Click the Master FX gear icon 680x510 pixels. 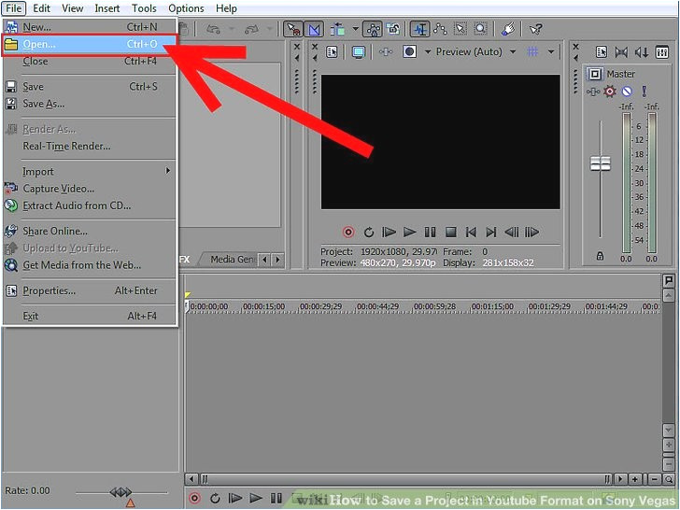click(x=610, y=92)
